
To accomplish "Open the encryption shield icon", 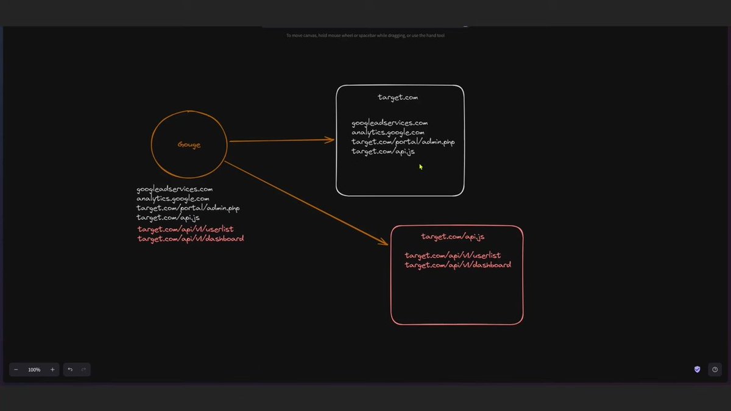I will coord(697,370).
